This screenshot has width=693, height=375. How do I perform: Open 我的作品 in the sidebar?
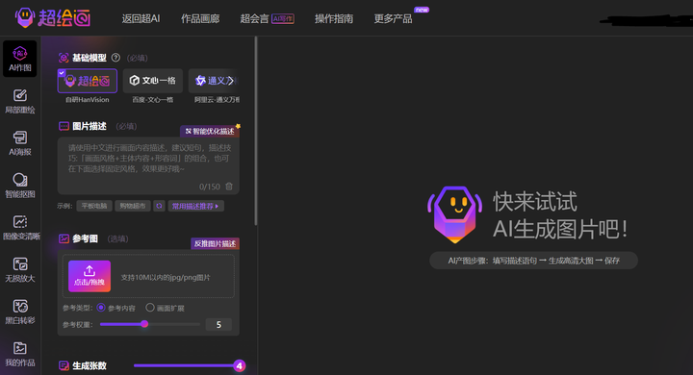tap(20, 354)
